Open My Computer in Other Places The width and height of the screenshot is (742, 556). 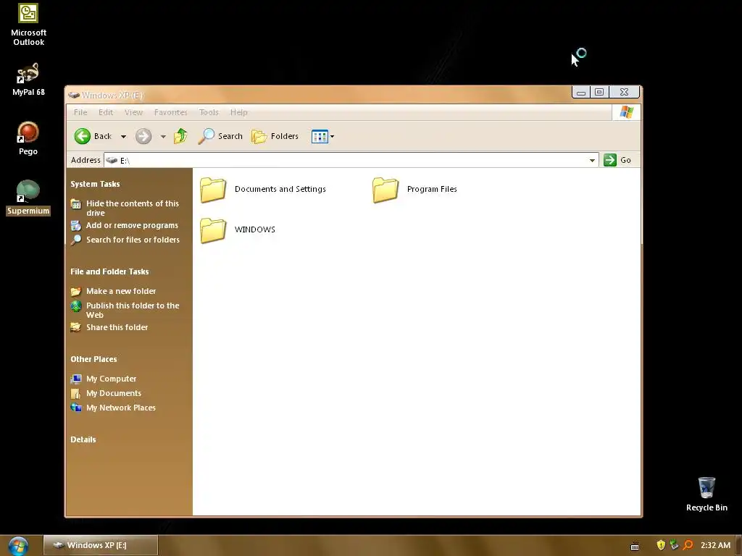pyautogui.click(x=111, y=379)
